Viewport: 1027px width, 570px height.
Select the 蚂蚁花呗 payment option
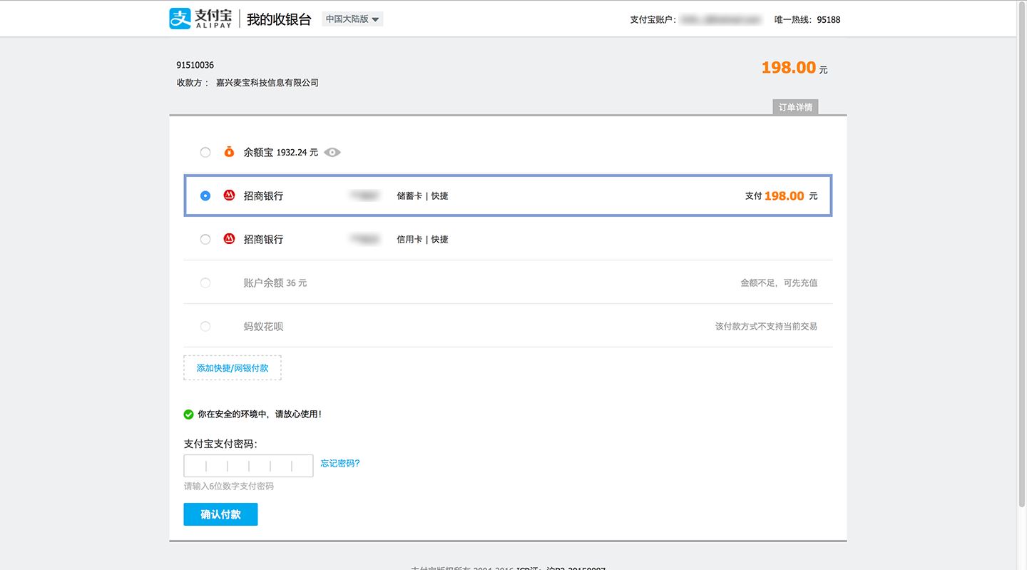click(205, 326)
